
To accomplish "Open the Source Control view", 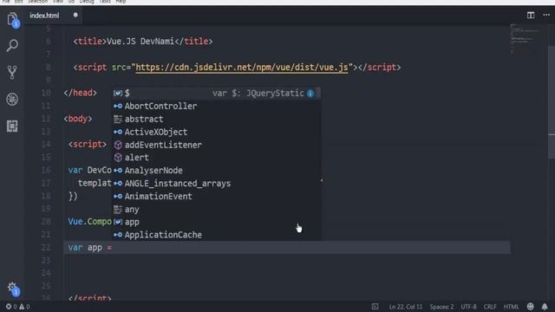I will [x=12, y=72].
